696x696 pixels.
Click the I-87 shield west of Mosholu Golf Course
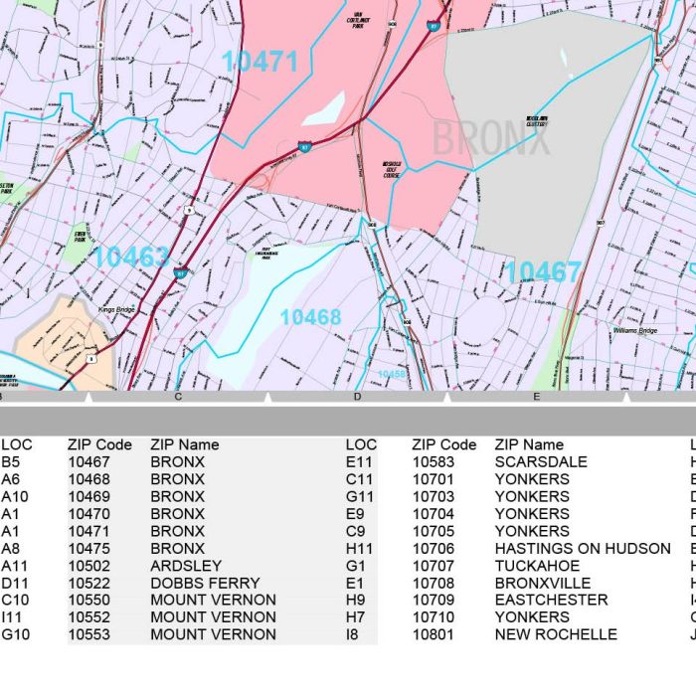[304, 146]
